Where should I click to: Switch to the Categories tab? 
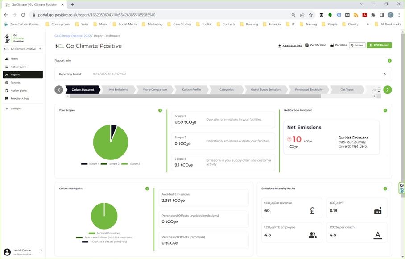[227, 90]
